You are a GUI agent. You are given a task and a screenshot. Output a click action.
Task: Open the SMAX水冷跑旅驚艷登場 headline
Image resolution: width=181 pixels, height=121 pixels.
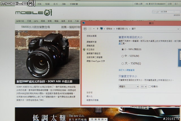point(35,27)
